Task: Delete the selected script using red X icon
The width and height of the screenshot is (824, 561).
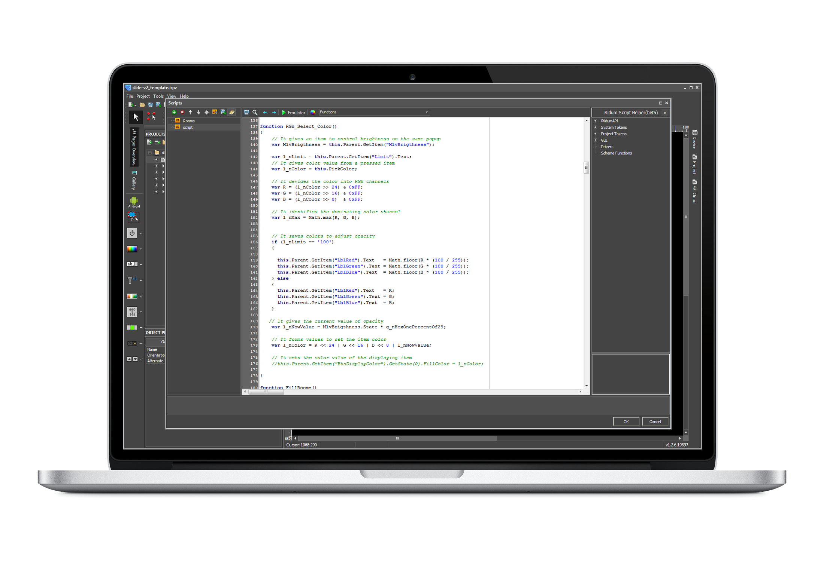Action: [x=182, y=112]
